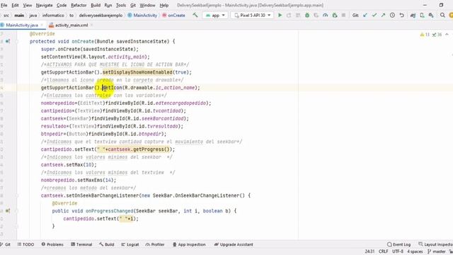Open the Build tool window
Screen dimensions: 453x255
pos(107,244)
